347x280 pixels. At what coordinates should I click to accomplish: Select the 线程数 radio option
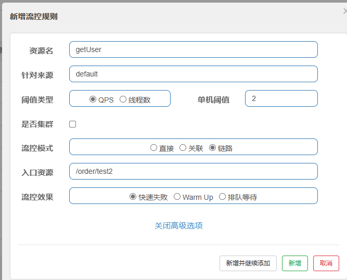[123, 99]
